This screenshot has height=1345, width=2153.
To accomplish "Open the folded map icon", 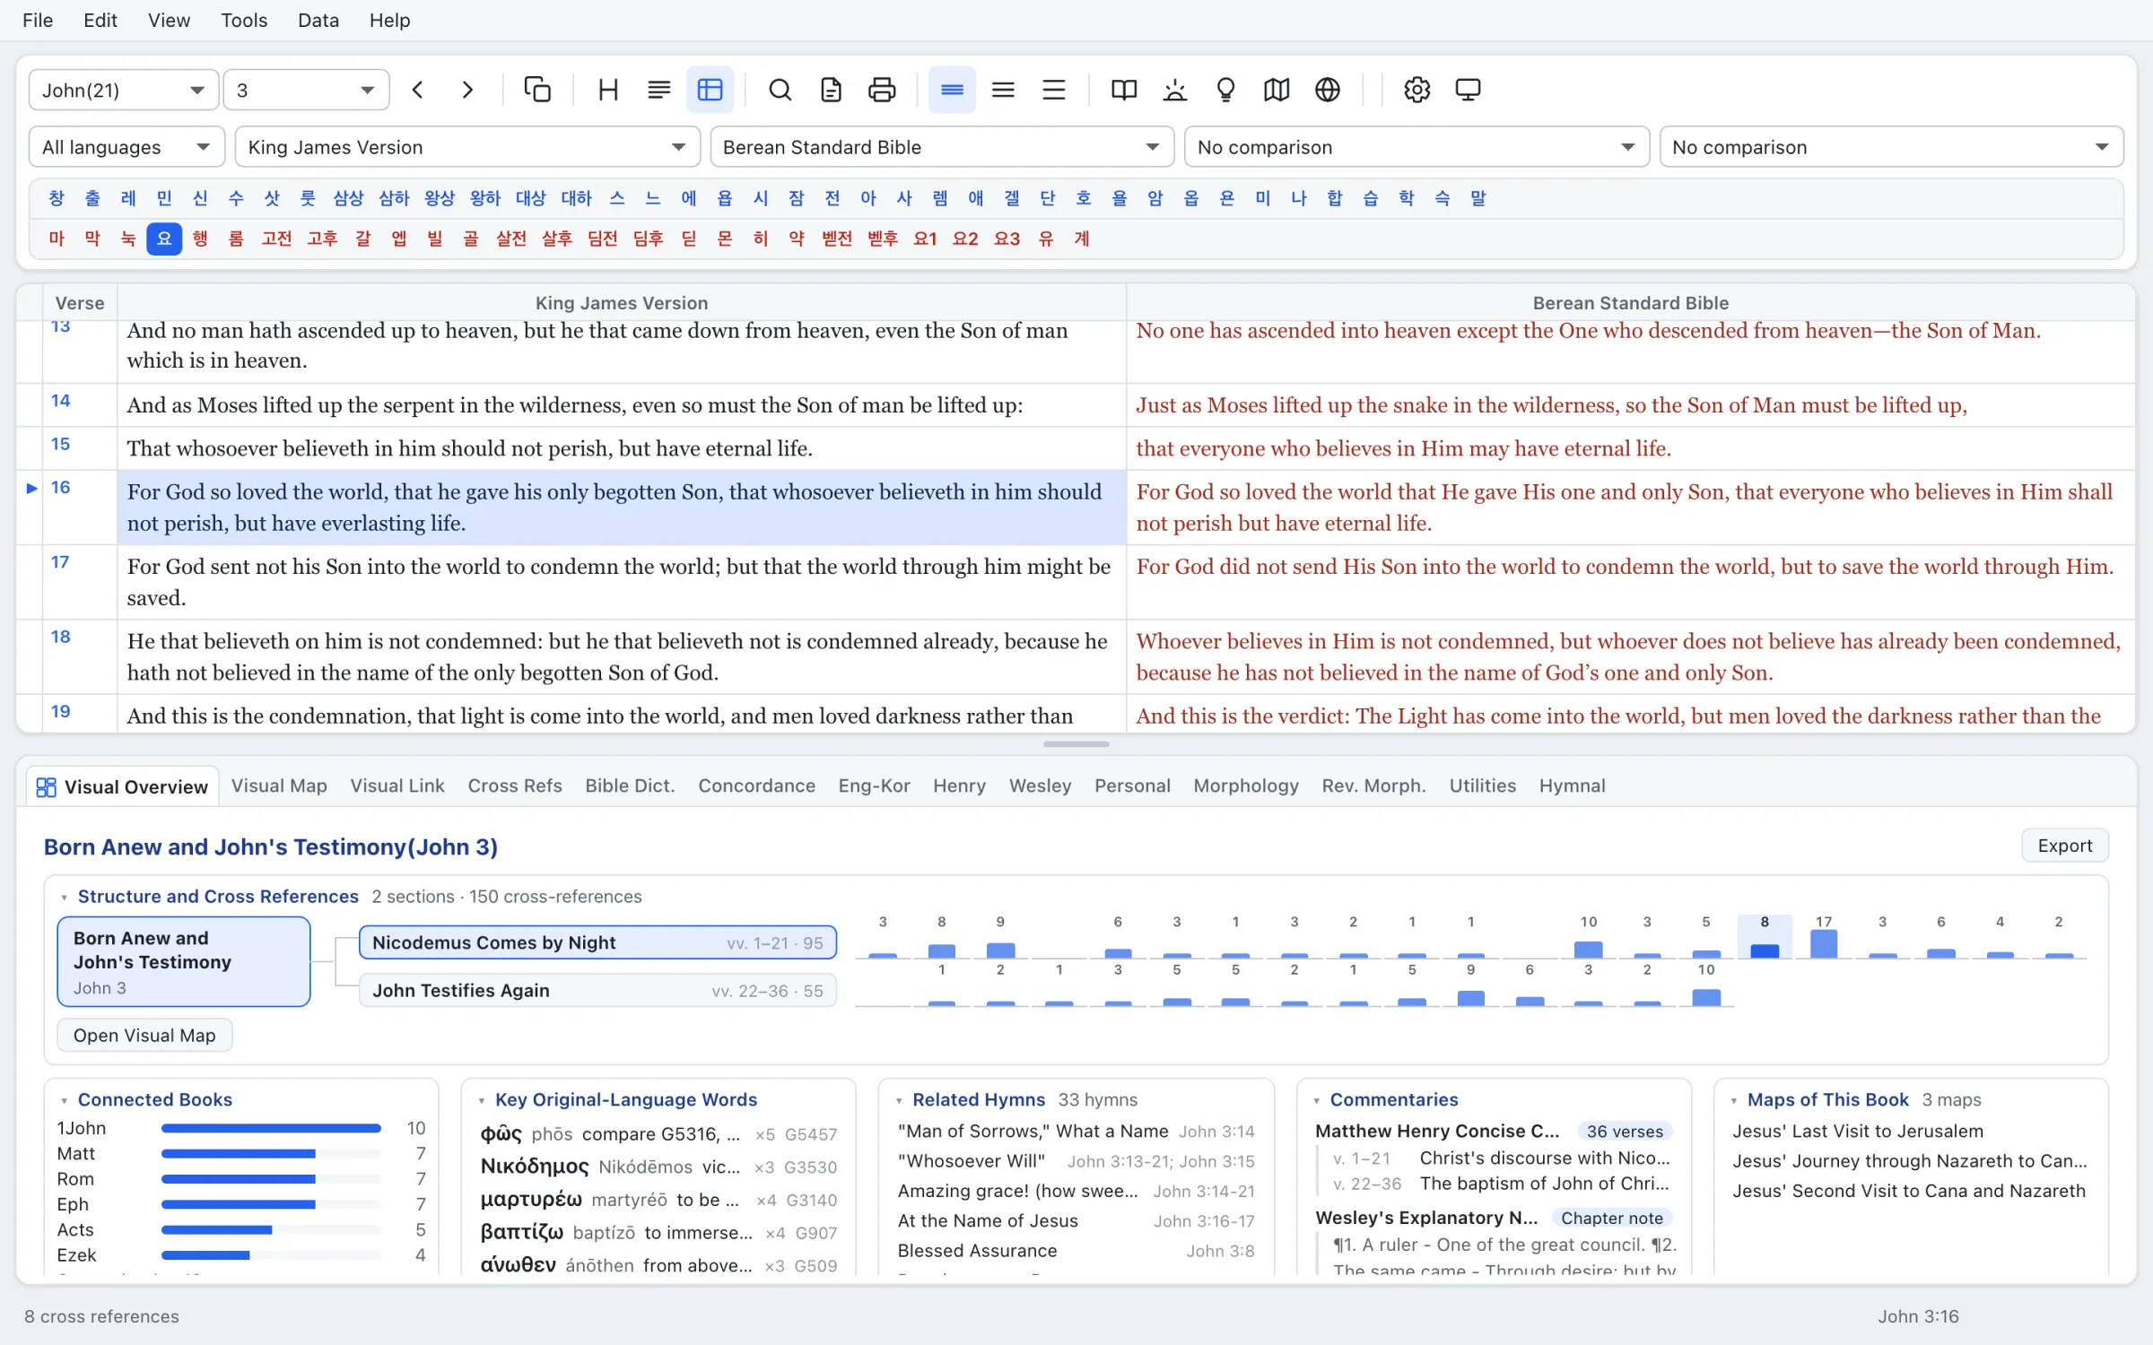I will point(1277,90).
